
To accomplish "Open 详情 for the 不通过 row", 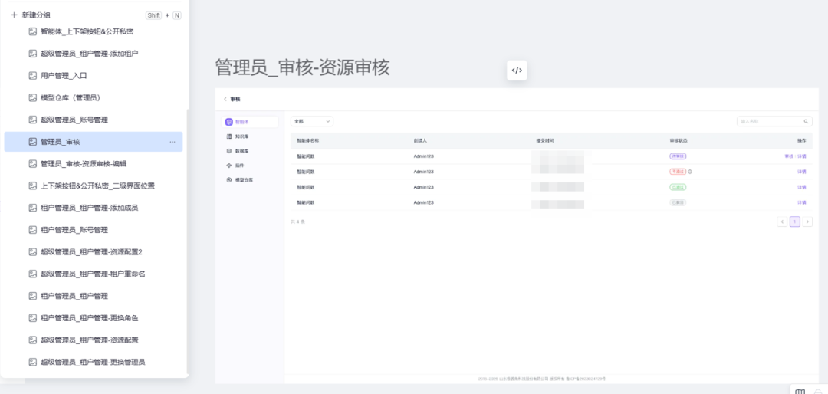I will [x=802, y=172].
